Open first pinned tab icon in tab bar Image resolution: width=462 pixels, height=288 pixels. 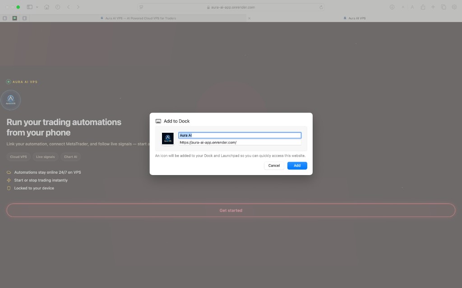click(x=5, y=18)
